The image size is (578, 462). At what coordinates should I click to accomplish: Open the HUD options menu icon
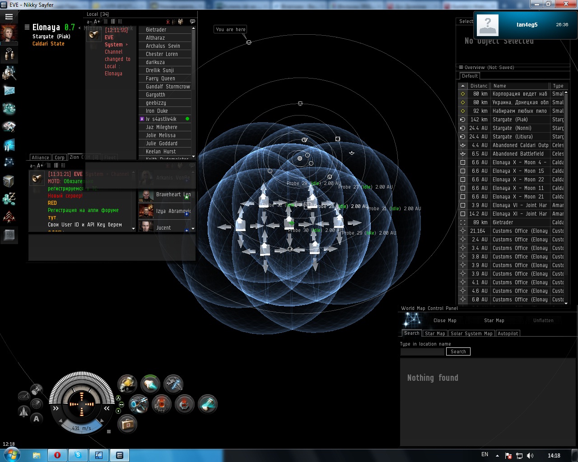click(109, 431)
